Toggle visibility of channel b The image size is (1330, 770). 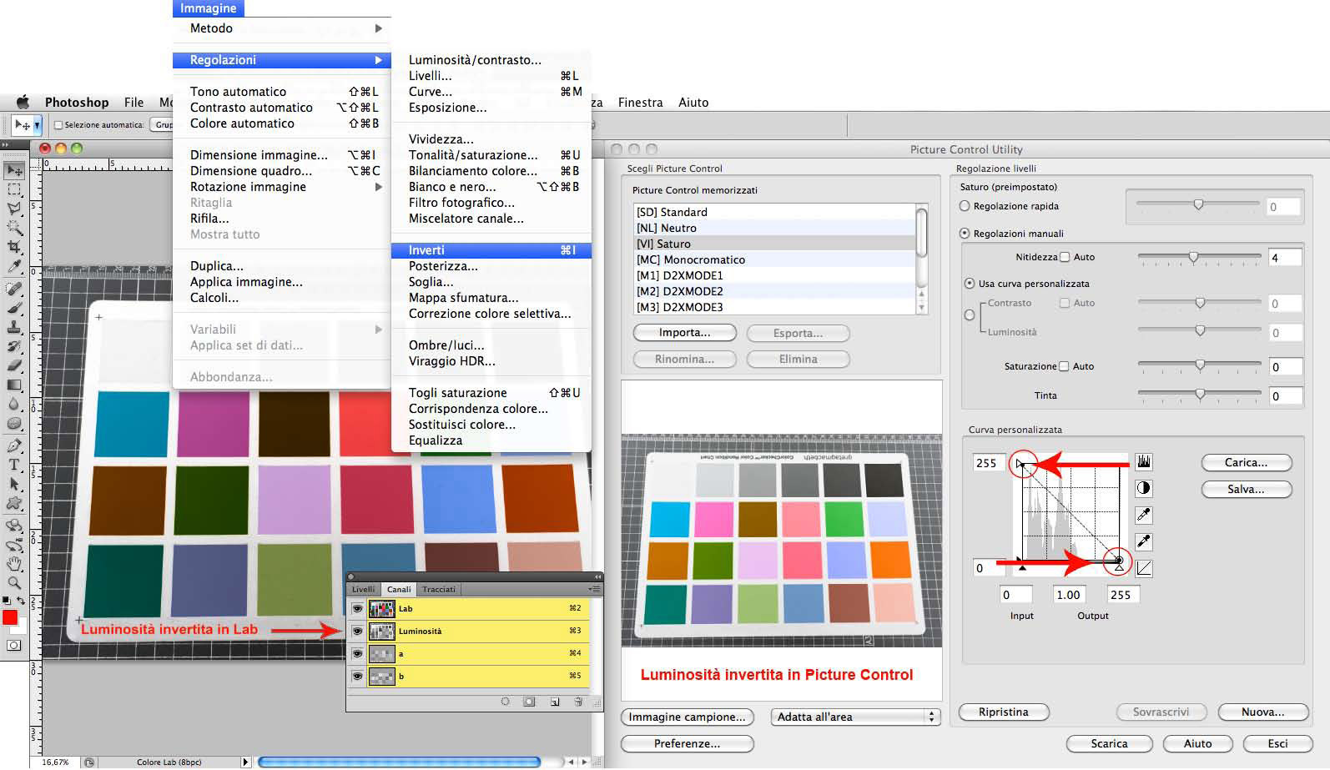point(357,676)
